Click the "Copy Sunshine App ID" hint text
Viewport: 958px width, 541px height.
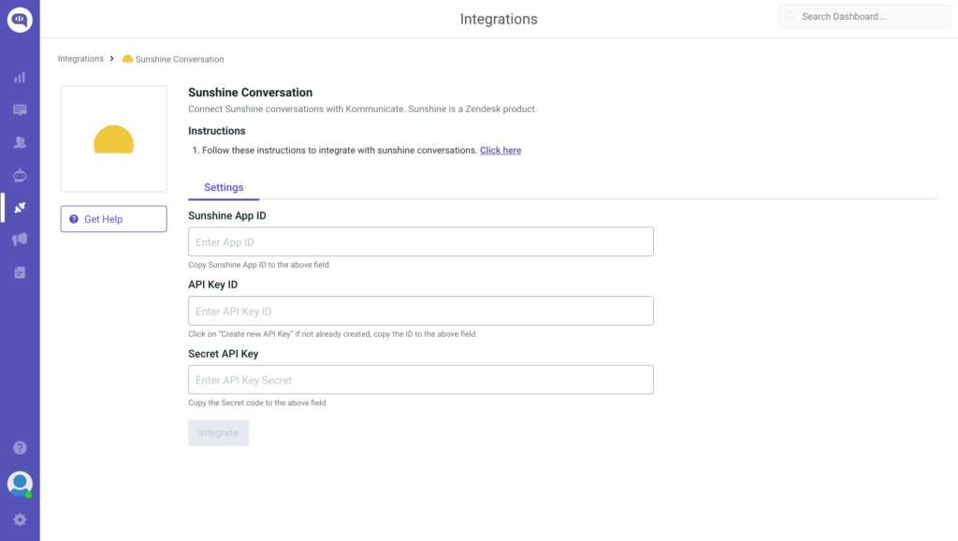pyautogui.click(x=258, y=265)
